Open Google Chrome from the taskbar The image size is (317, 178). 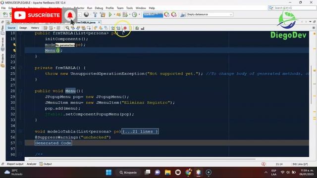click(x=188, y=173)
